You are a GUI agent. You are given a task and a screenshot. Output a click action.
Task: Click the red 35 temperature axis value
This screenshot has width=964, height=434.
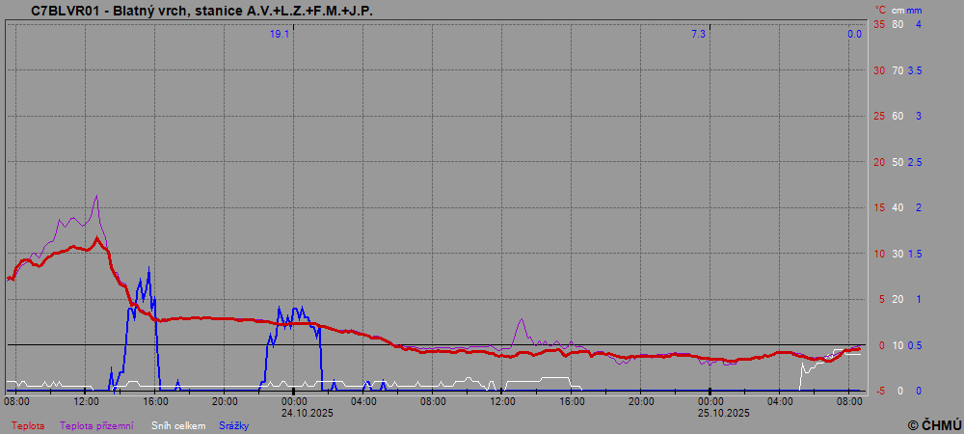[878, 24]
